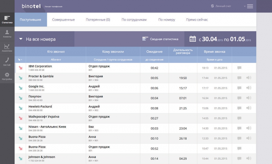Open comment for IBM Corporation call
Viewport: 272px width, 164px height.
[239, 68]
